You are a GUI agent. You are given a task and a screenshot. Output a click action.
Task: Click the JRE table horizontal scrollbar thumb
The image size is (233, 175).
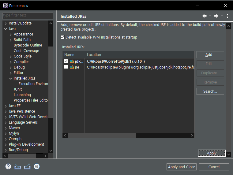coord(102,135)
